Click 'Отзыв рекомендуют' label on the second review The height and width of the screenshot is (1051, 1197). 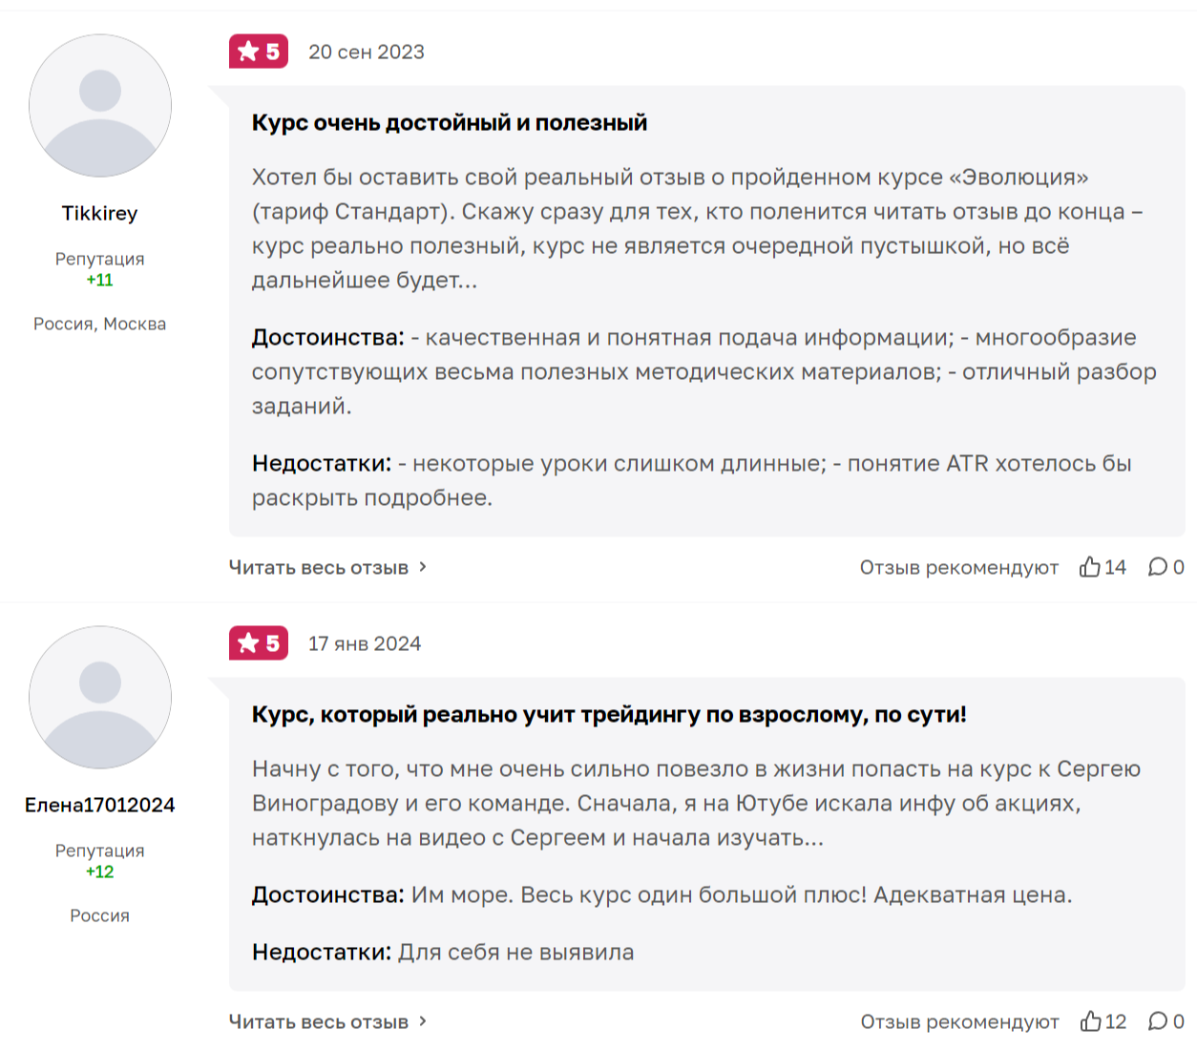(x=959, y=1021)
